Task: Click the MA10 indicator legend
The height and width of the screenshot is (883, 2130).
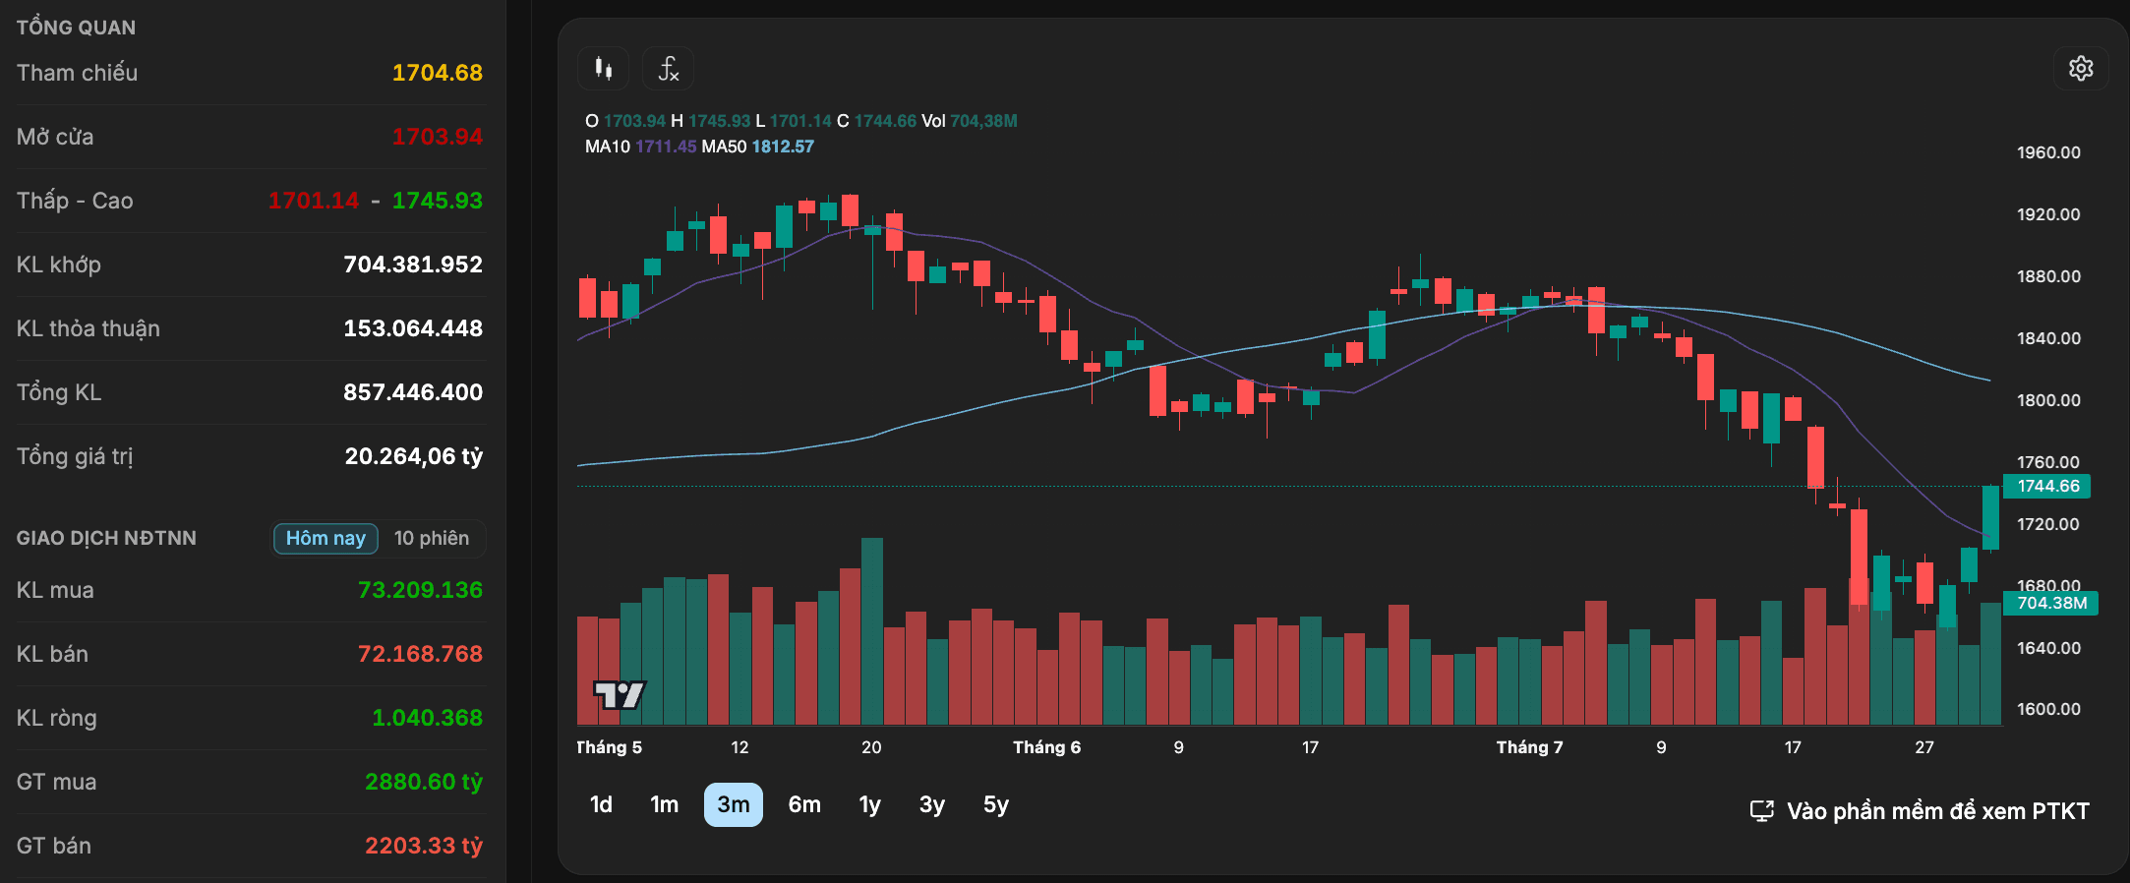Action: (640, 147)
